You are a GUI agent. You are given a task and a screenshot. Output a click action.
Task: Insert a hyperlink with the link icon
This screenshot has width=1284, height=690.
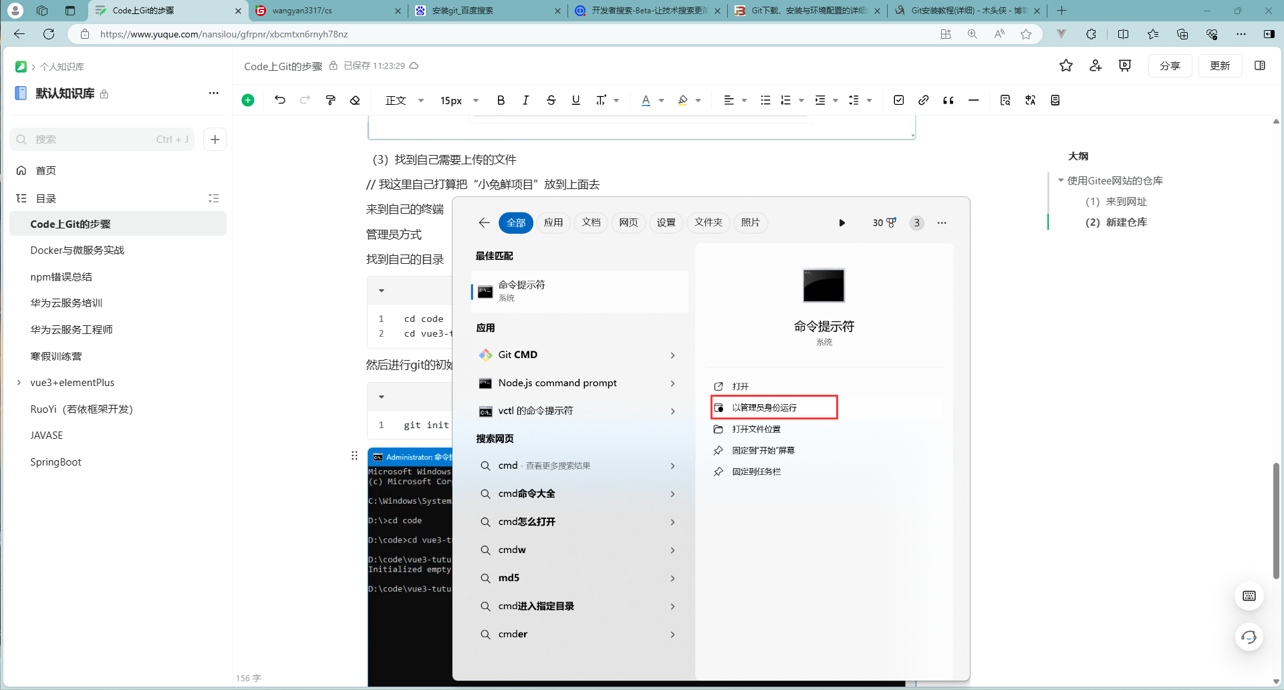click(x=923, y=100)
